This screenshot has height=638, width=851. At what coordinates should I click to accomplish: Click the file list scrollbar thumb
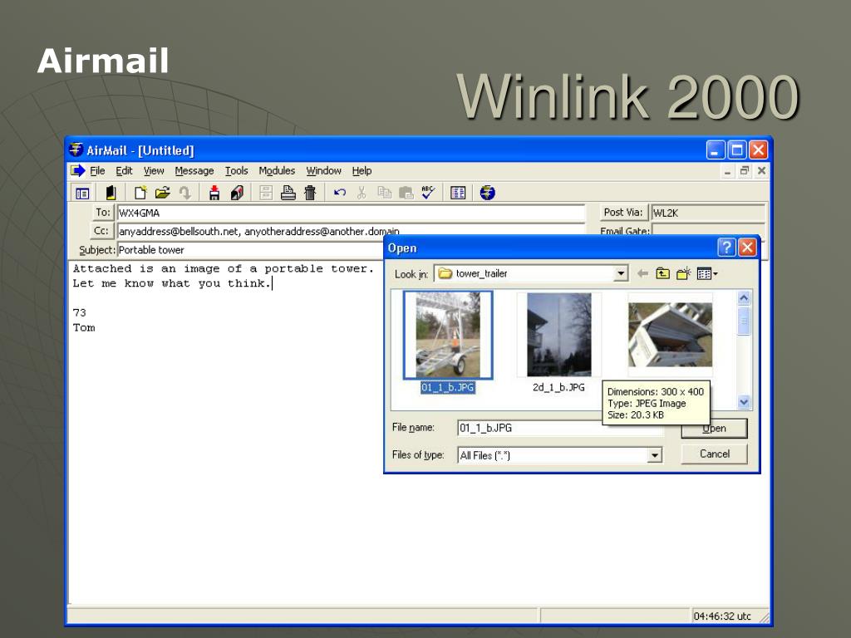coord(744,321)
